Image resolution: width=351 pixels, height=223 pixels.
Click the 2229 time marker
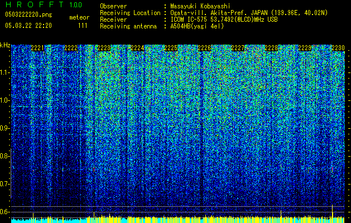[305, 48]
